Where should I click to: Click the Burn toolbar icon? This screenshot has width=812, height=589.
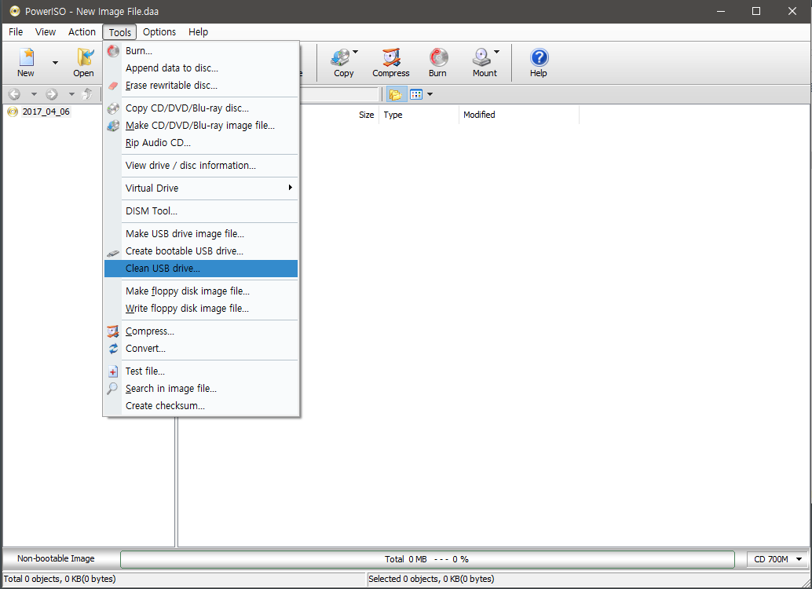coord(437,62)
